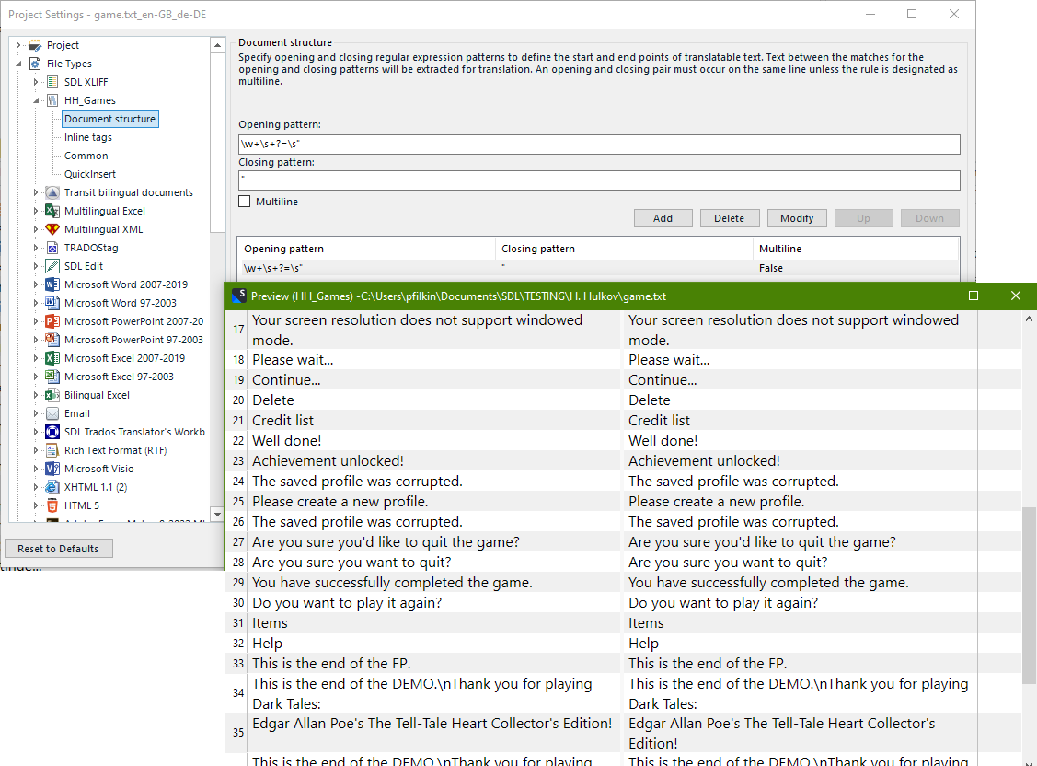Maximize the Preview (HH_Games) window
The height and width of the screenshot is (766, 1037).
[x=974, y=296]
